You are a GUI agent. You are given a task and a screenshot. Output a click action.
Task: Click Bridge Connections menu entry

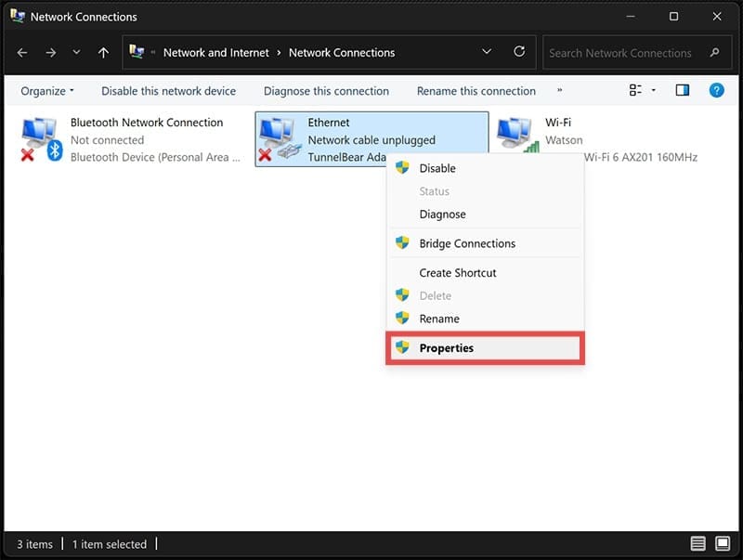[x=466, y=243]
